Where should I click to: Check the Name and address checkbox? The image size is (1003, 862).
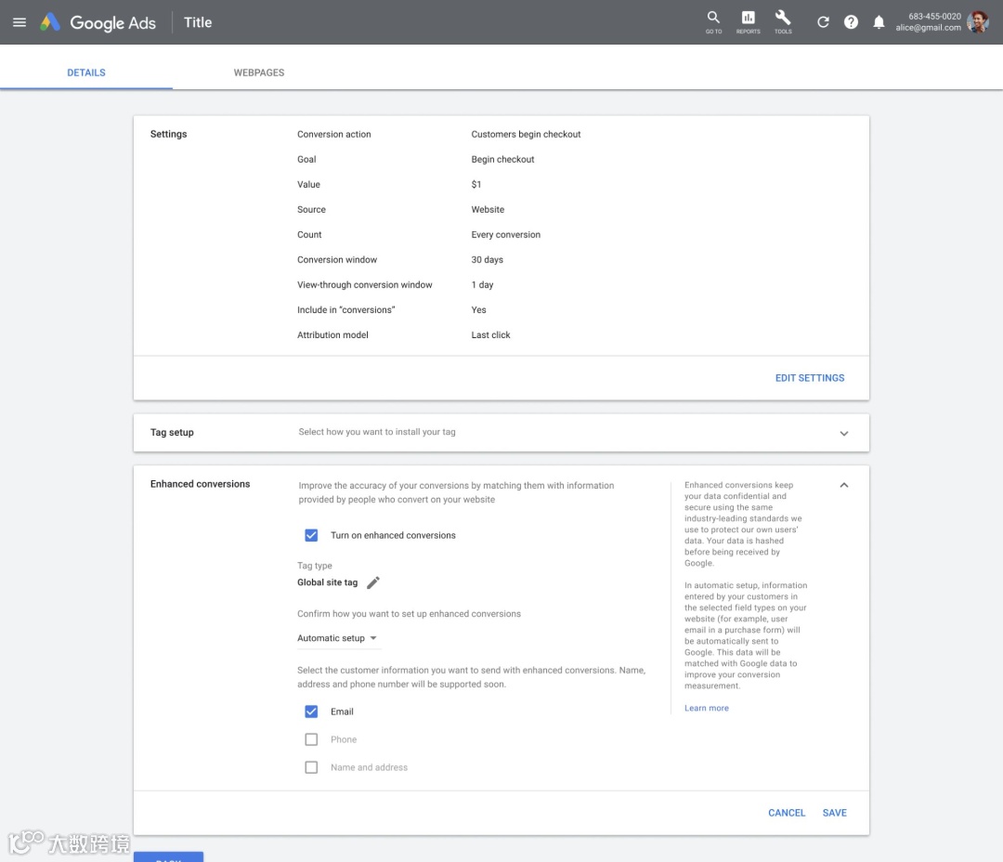(311, 767)
